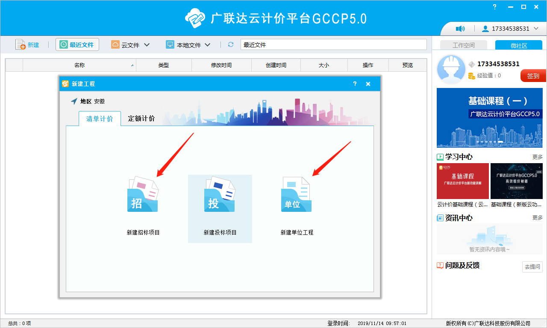Click the 新建工程 dialog title icon
The height and width of the screenshot is (328, 547).
tap(65, 84)
